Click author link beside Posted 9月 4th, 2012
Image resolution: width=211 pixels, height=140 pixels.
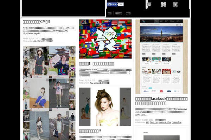pyautogui.click(x=47, y=39)
